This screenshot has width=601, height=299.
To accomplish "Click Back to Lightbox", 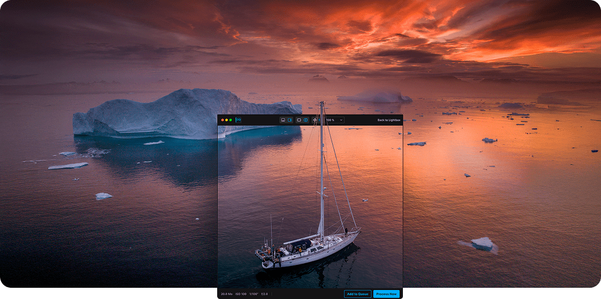I will pyautogui.click(x=388, y=120).
